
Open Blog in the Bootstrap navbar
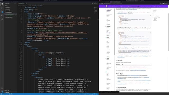point(121,6)
